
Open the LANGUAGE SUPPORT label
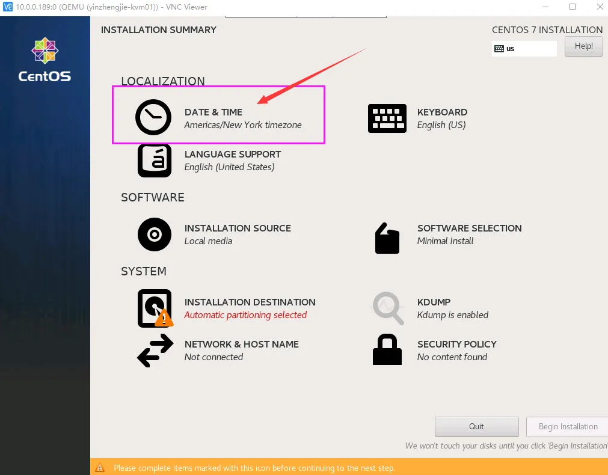click(233, 155)
